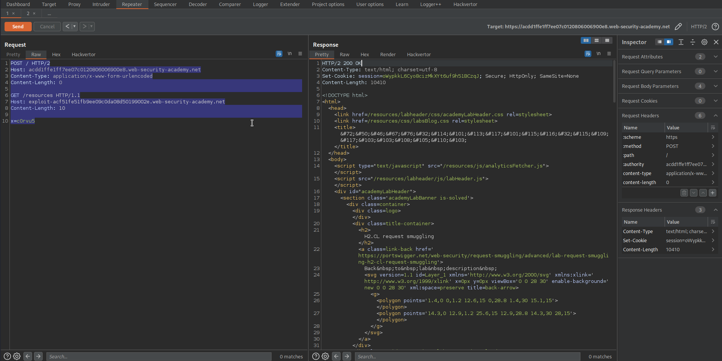The image size is (722, 361).
Task: Expand all Inspector sections
Action: 681,42
